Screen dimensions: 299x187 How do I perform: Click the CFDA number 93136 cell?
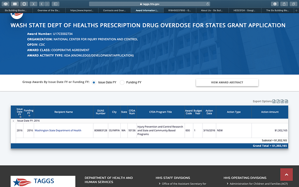[132, 131]
